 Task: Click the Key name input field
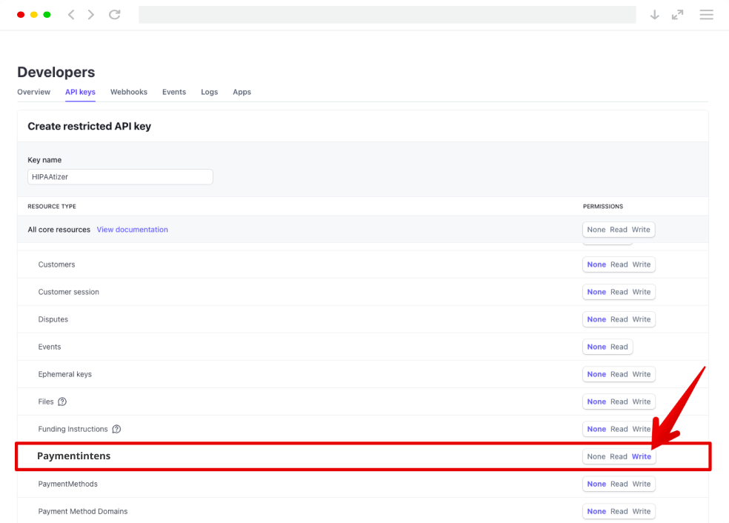[120, 176]
